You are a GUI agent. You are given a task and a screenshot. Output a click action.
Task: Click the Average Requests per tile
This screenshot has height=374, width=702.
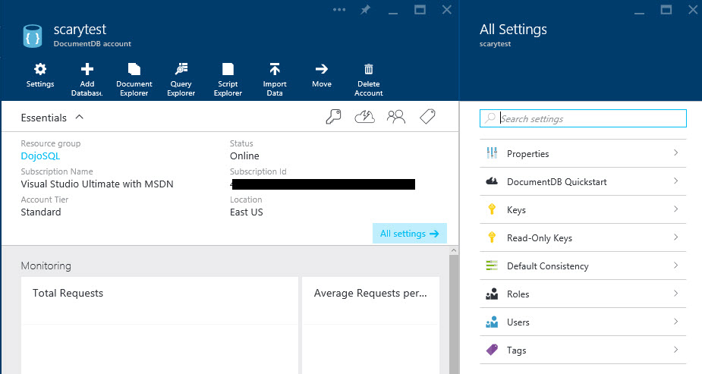point(370,325)
